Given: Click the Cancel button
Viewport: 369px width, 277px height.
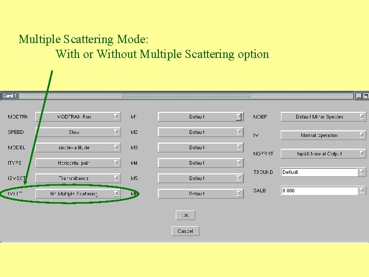Looking at the screenshot, I should click(x=186, y=231).
